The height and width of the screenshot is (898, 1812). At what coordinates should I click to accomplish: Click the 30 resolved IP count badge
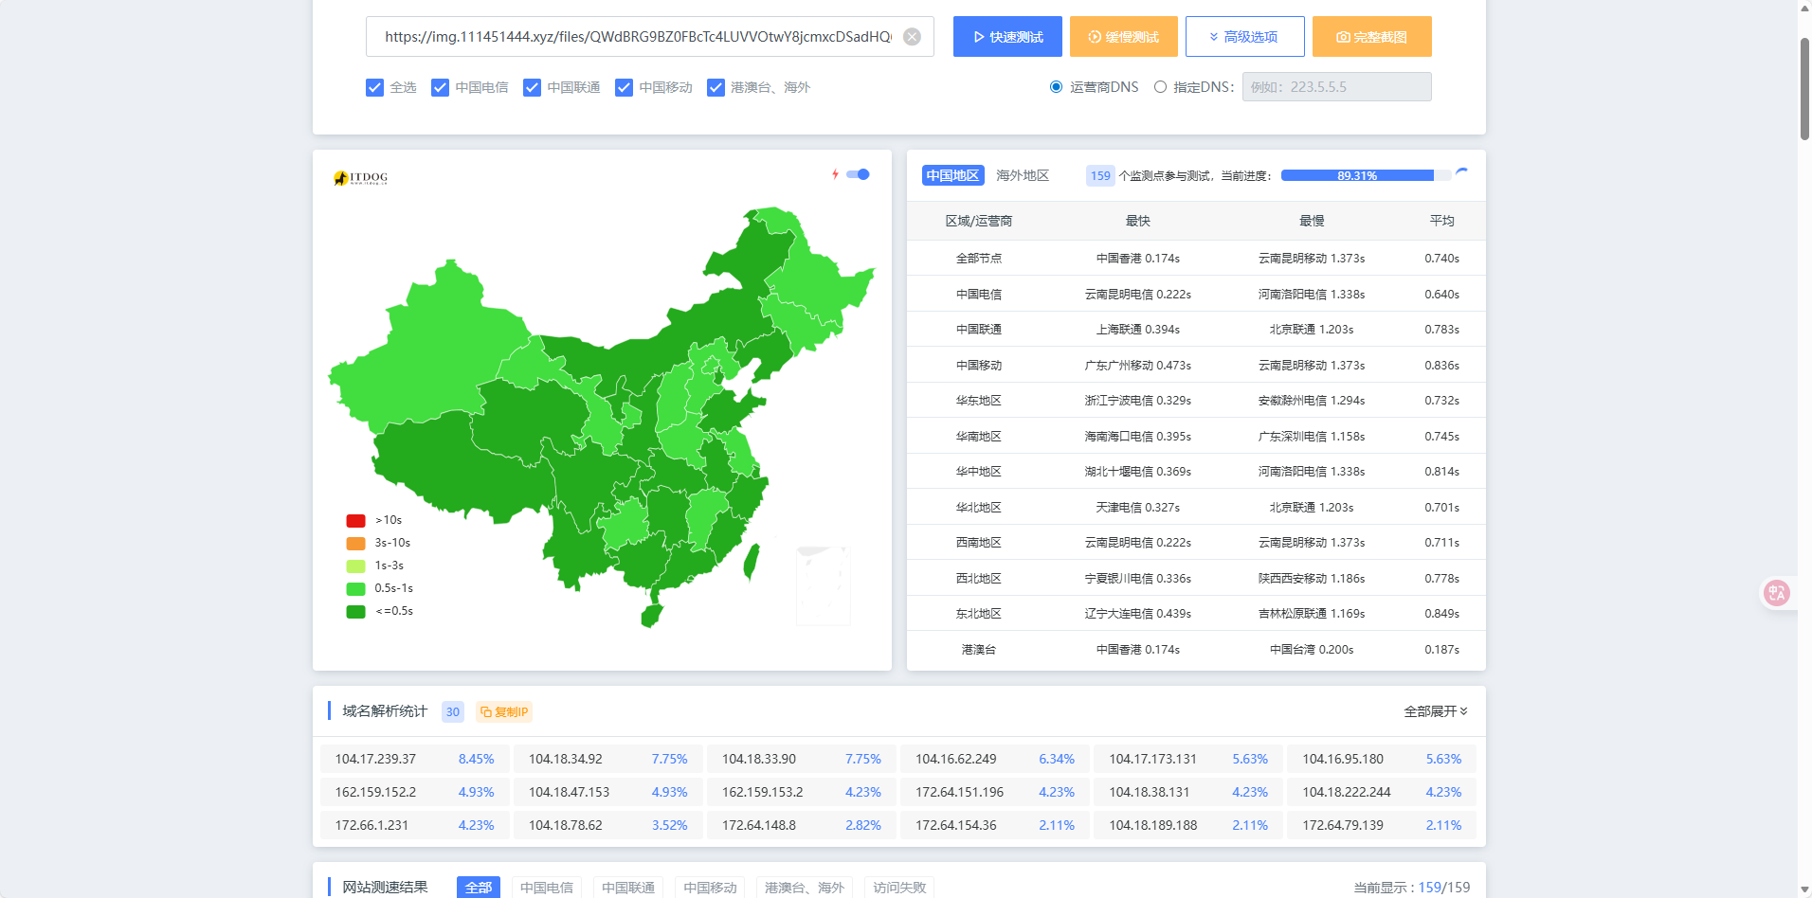(452, 711)
